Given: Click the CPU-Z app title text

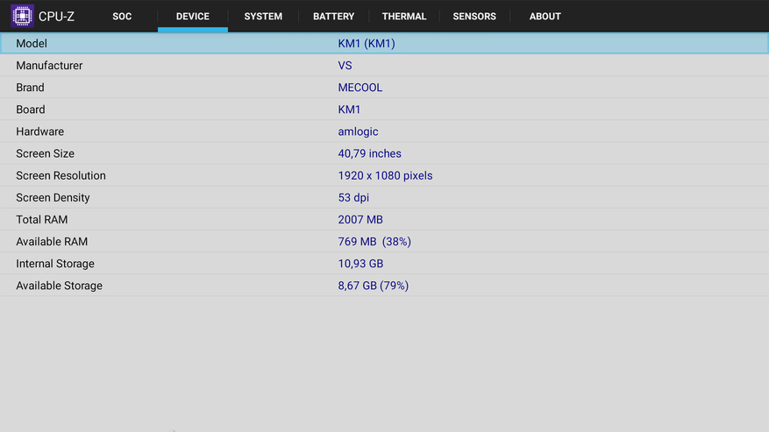Looking at the screenshot, I should pos(56,17).
